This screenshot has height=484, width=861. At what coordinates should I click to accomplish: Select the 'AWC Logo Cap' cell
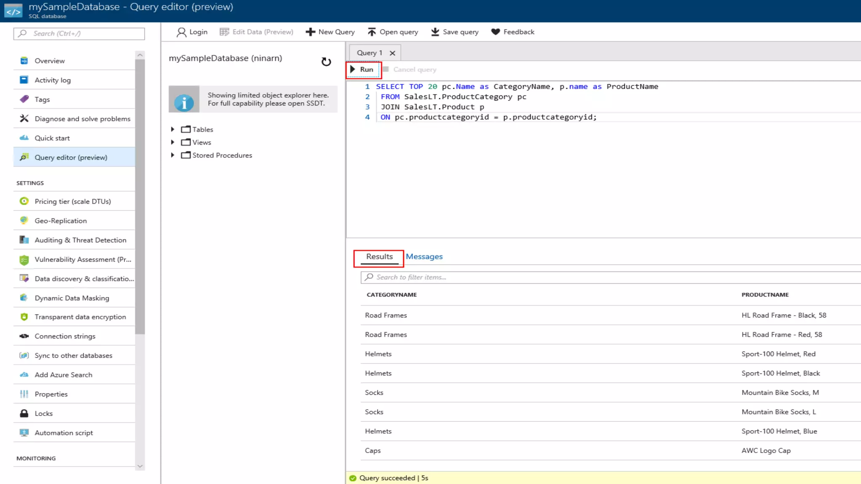[x=766, y=450]
